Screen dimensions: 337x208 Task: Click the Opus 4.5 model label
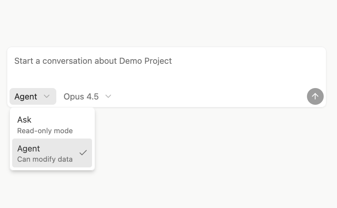[81, 96]
